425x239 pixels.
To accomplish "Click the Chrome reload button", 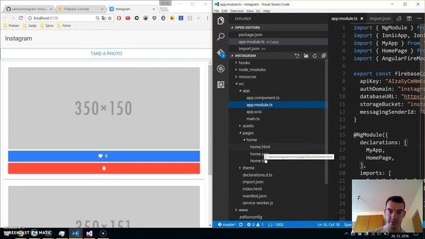I will tap(21, 18).
